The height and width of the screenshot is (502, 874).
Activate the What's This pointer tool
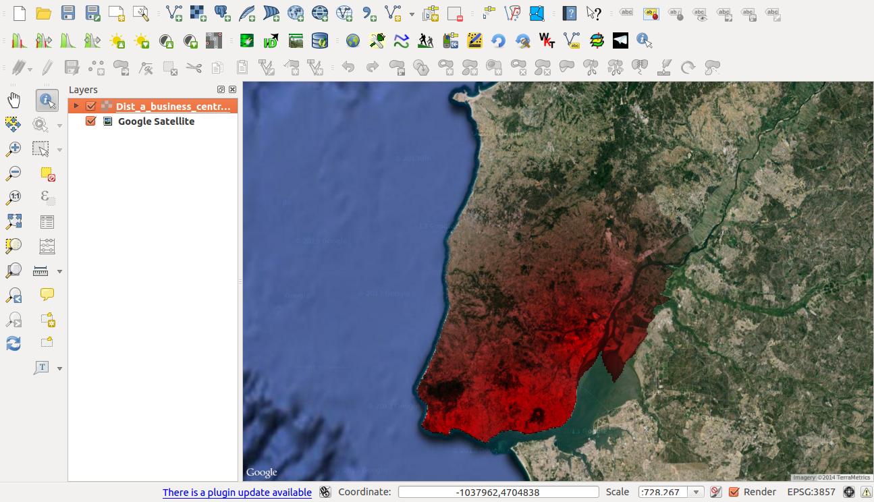click(593, 13)
